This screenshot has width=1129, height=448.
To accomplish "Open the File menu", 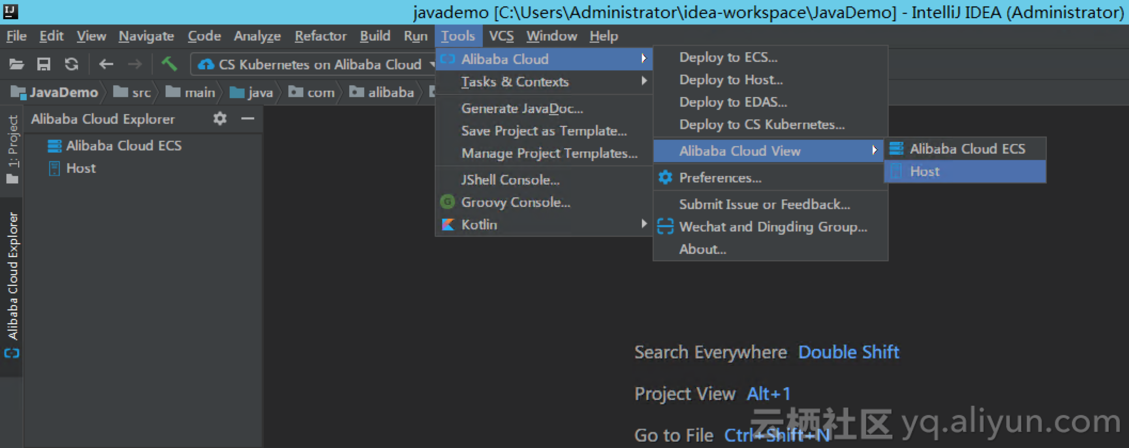I will (17, 36).
